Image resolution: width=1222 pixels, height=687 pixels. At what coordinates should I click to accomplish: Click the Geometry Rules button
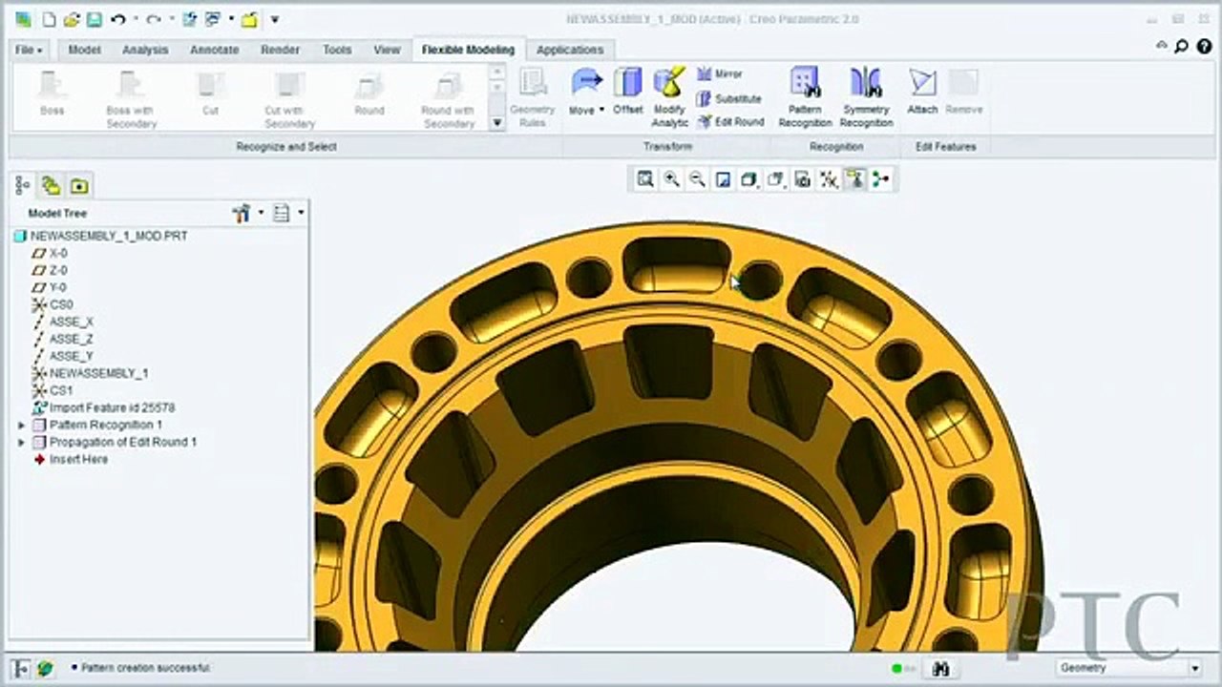click(x=533, y=98)
